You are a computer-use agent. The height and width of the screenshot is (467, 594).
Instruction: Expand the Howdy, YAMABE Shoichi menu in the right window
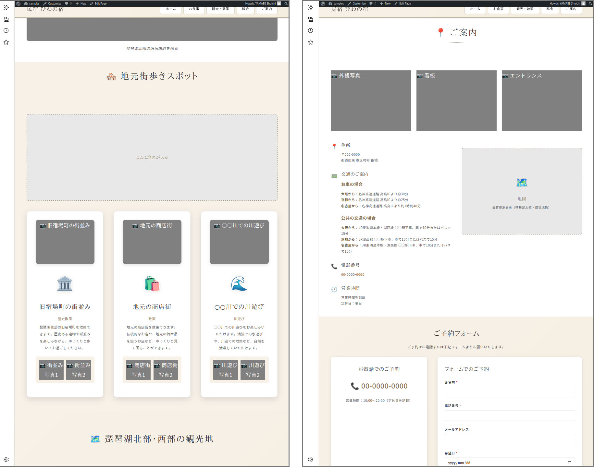[x=567, y=4]
